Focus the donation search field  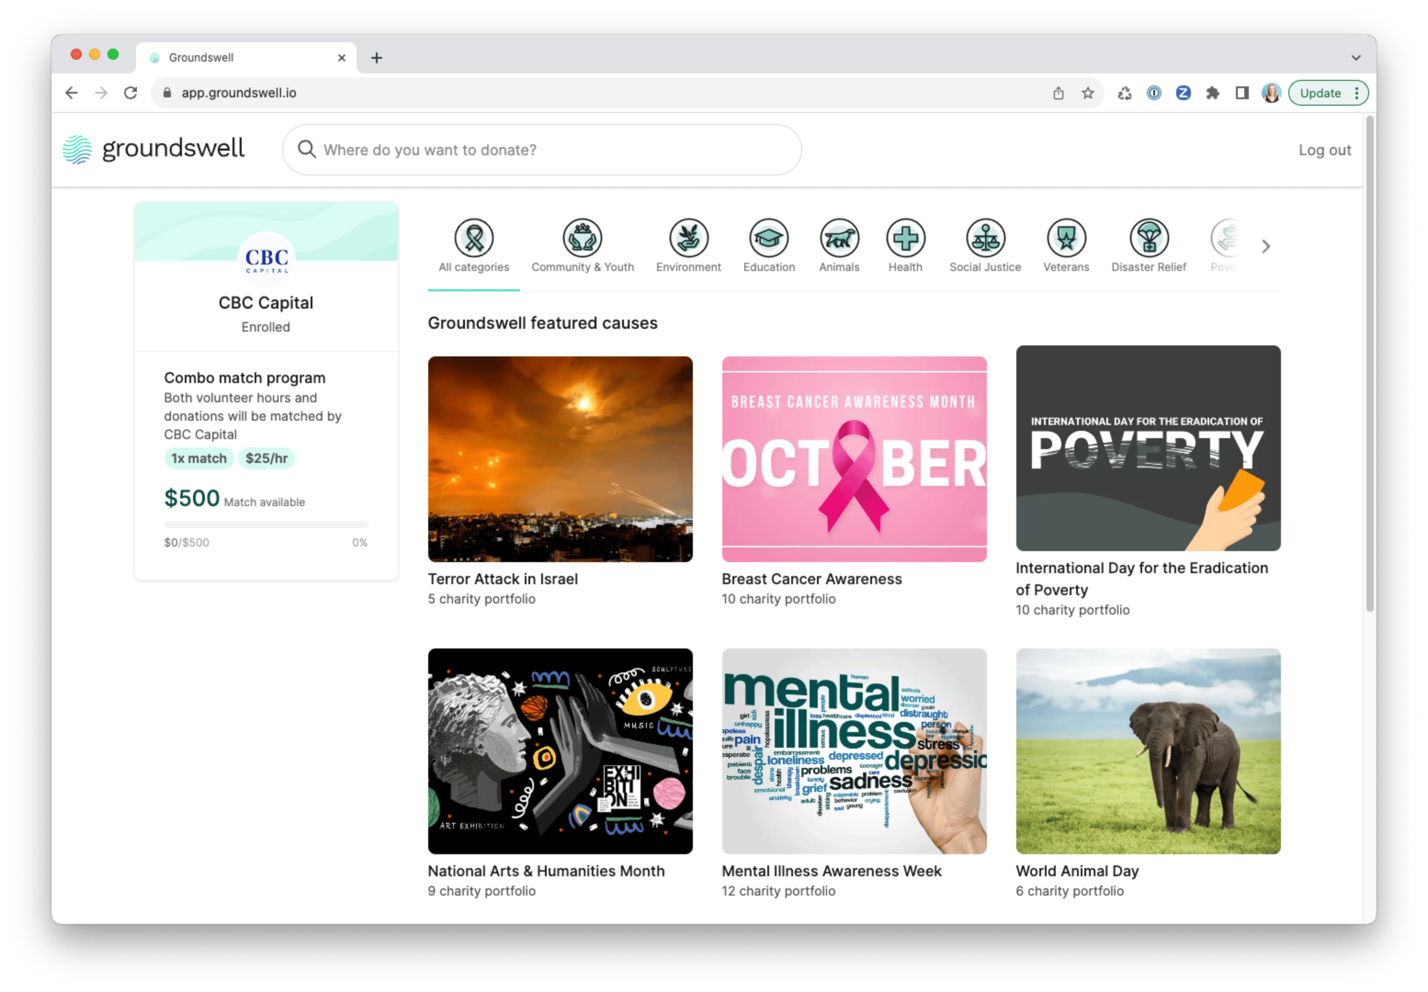coord(541,150)
